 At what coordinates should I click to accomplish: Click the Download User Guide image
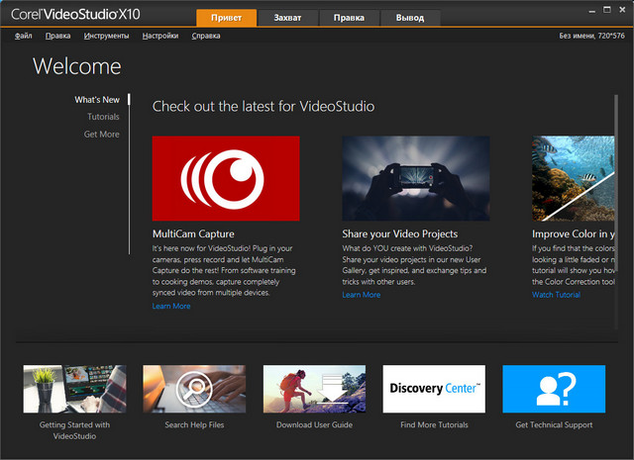tap(314, 389)
